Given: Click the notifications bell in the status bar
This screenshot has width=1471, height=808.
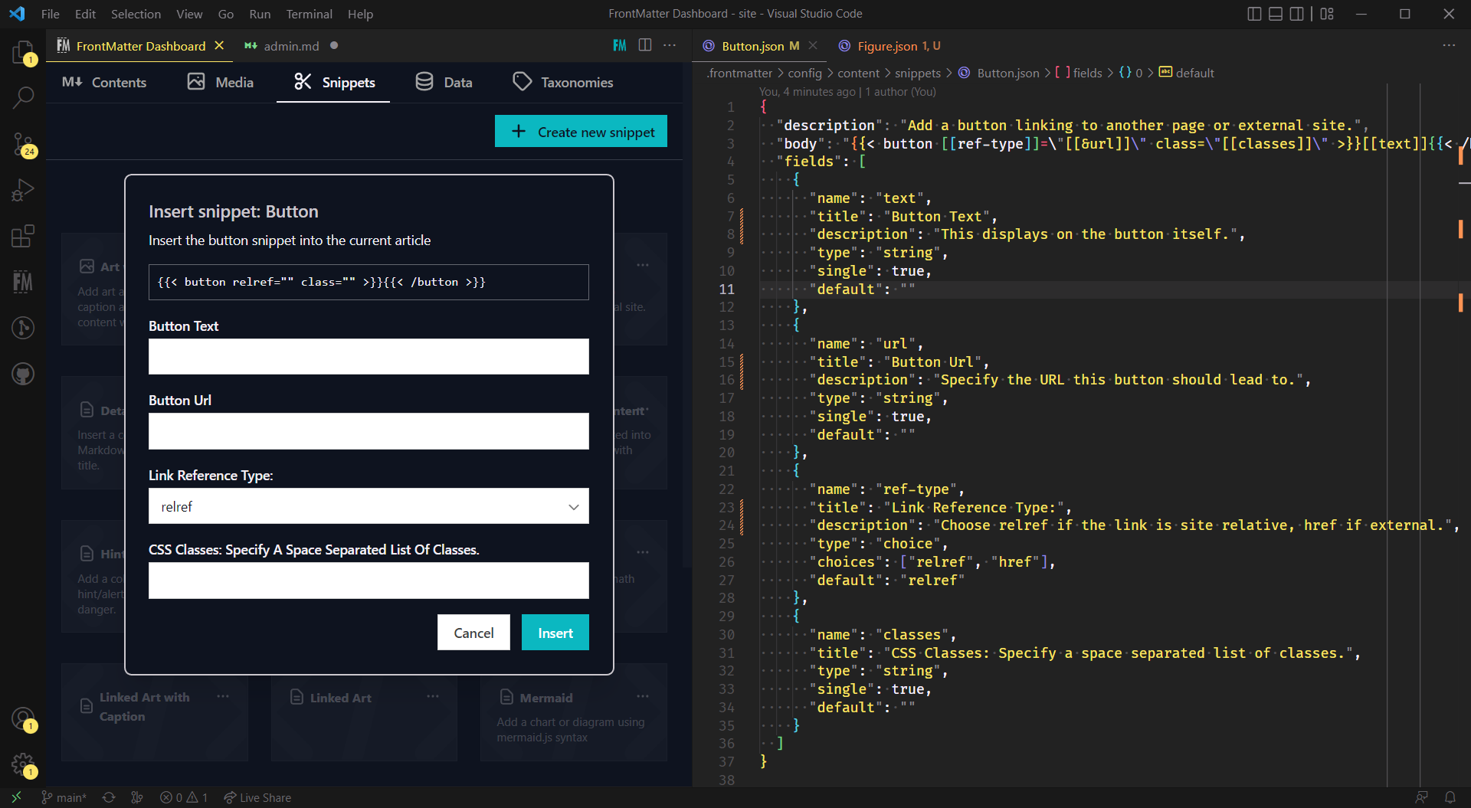Looking at the screenshot, I should tap(1452, 797).
